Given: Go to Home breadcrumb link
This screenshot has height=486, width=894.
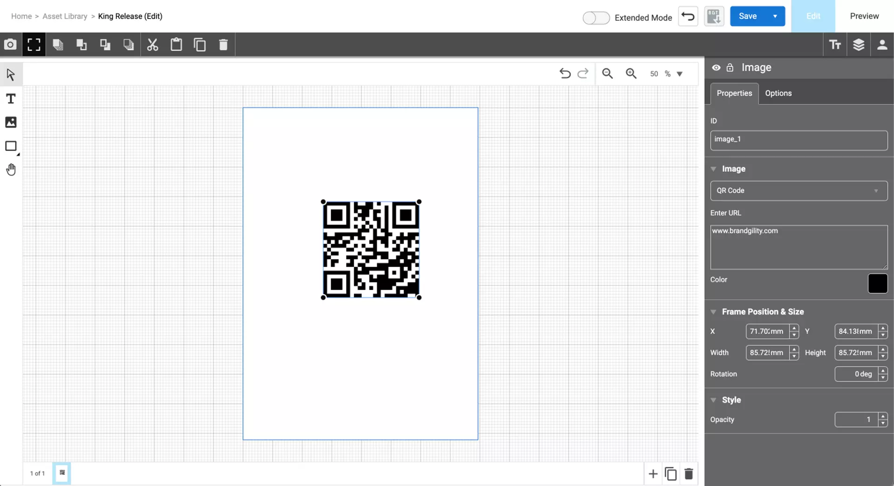Looking at the screenshot, I should click(x=21, y=16).
